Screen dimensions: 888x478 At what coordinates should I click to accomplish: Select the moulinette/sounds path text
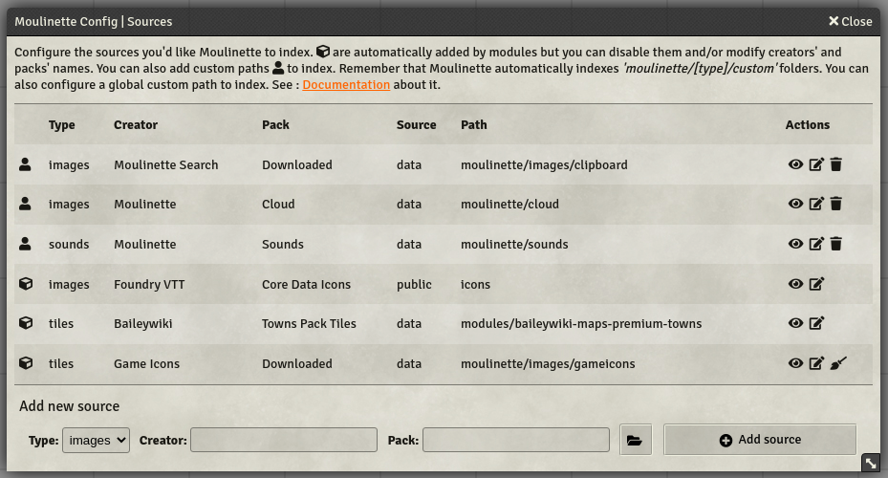point(514,244)
